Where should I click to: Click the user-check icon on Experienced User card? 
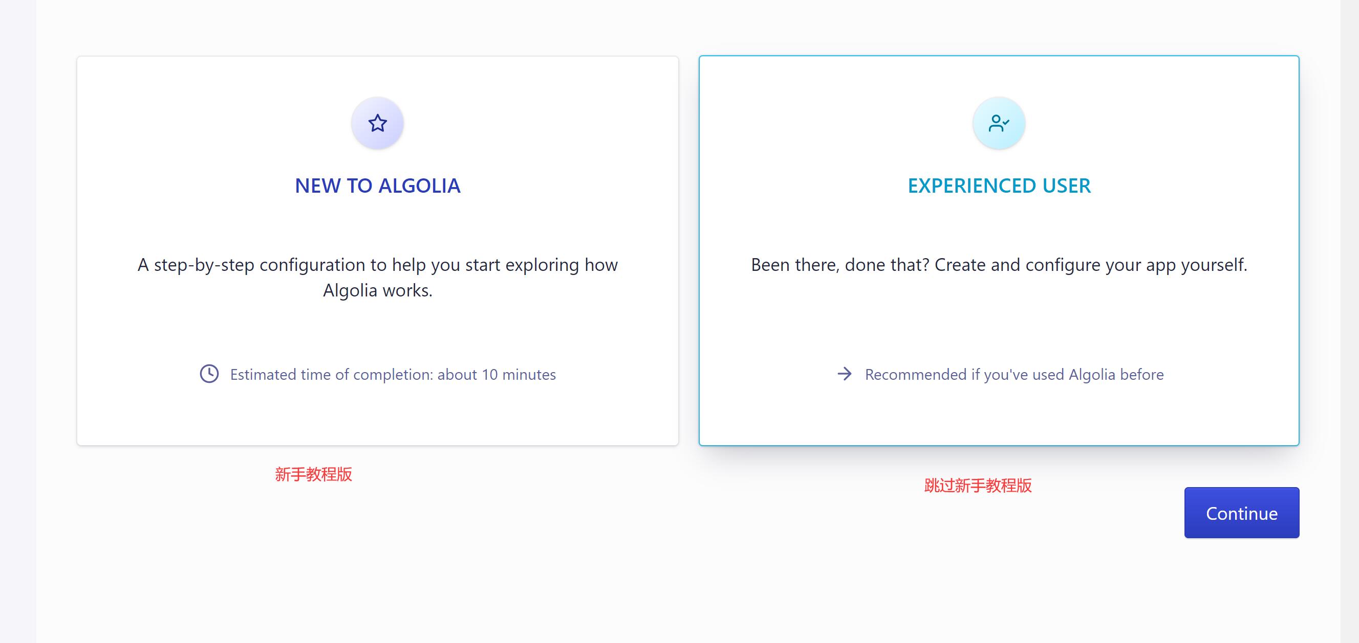(x=998, y=123)
